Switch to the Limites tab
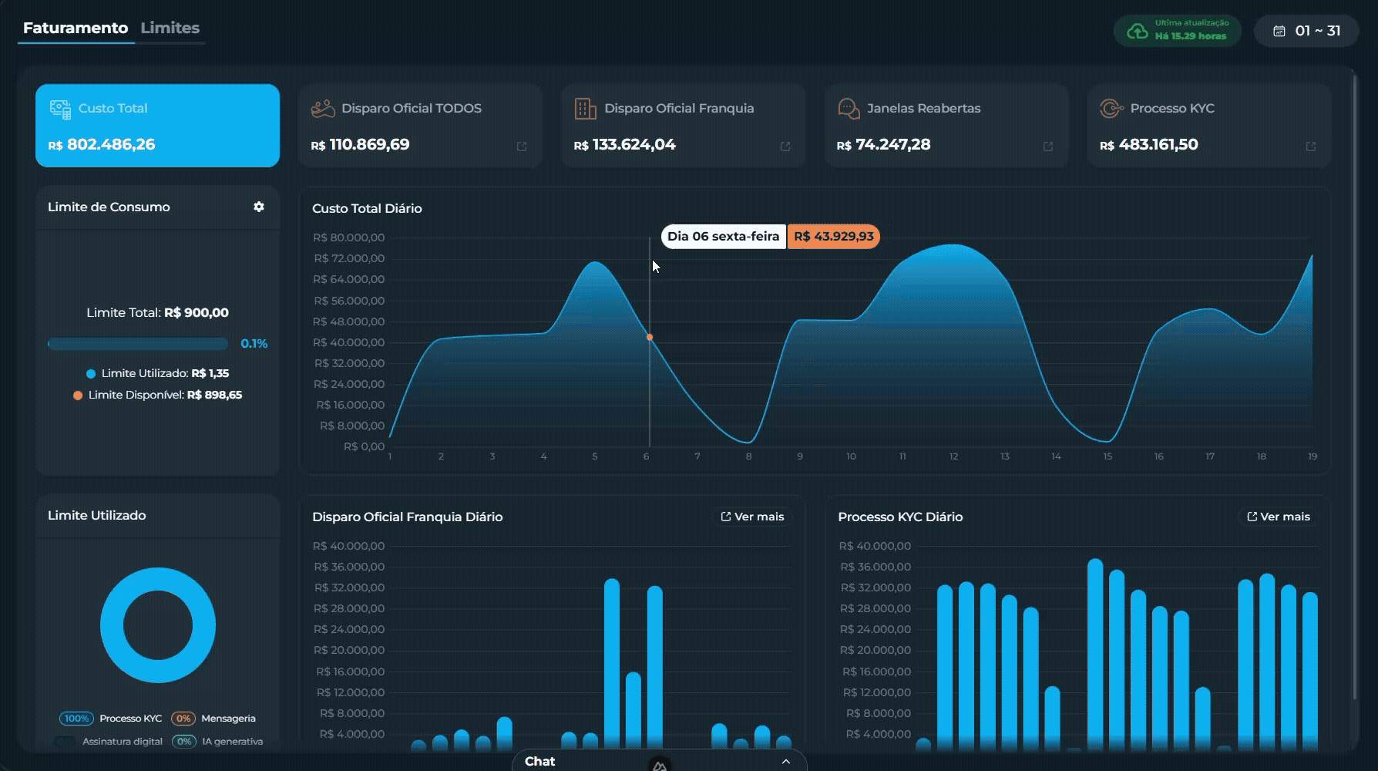Image resolution: width=1378 pixels, height=771 pixels. coord(170,28)
